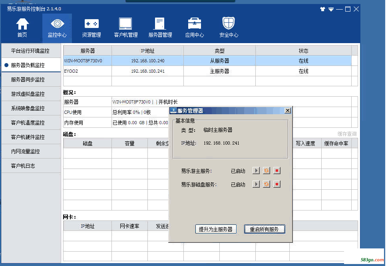Click the 容量 column header
Viewport: 386px width, 266px height.
click(129, 143)
